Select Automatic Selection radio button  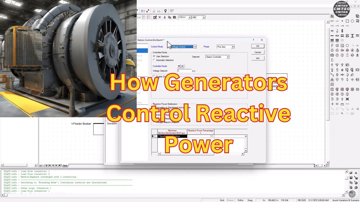[154, 60]
